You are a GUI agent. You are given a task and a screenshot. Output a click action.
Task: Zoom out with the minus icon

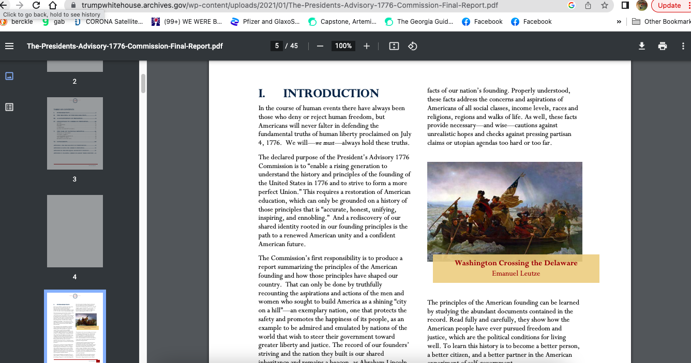320,46
